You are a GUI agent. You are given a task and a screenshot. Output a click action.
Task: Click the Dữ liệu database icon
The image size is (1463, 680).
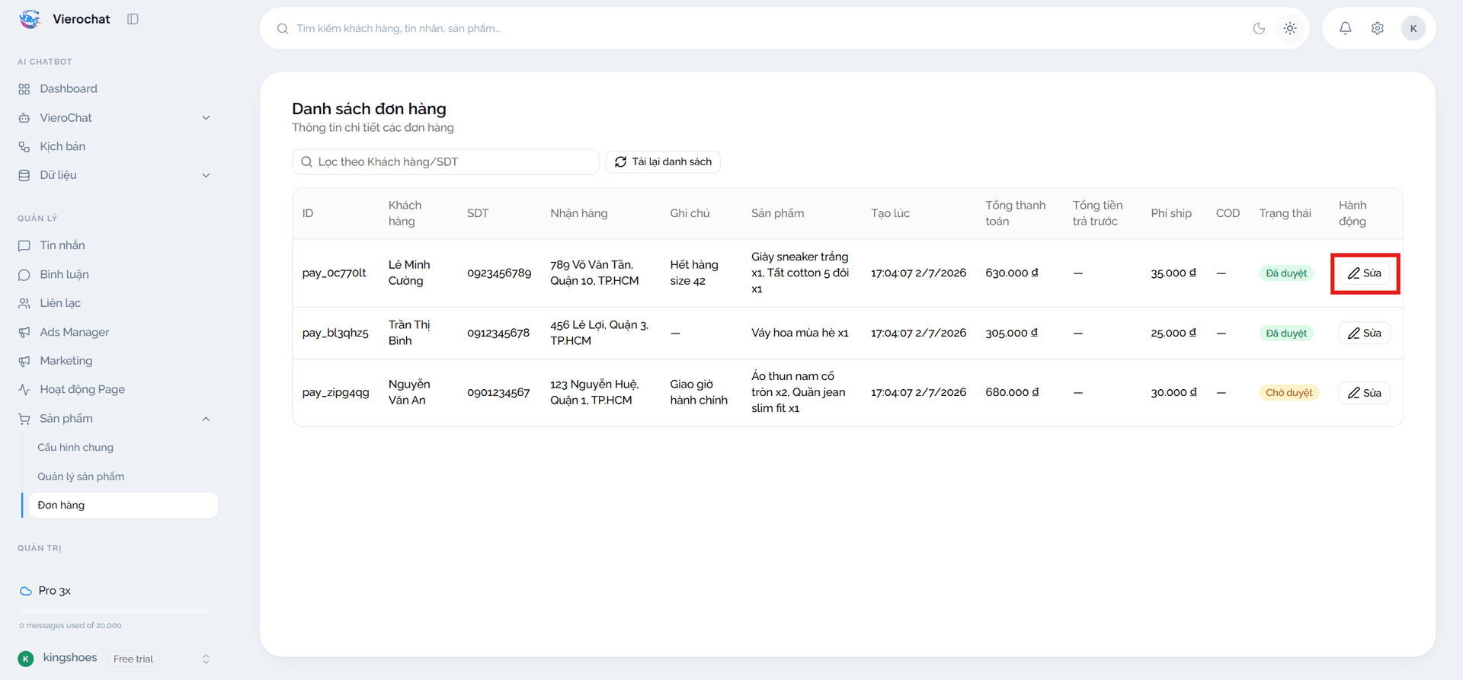point(24,175)
